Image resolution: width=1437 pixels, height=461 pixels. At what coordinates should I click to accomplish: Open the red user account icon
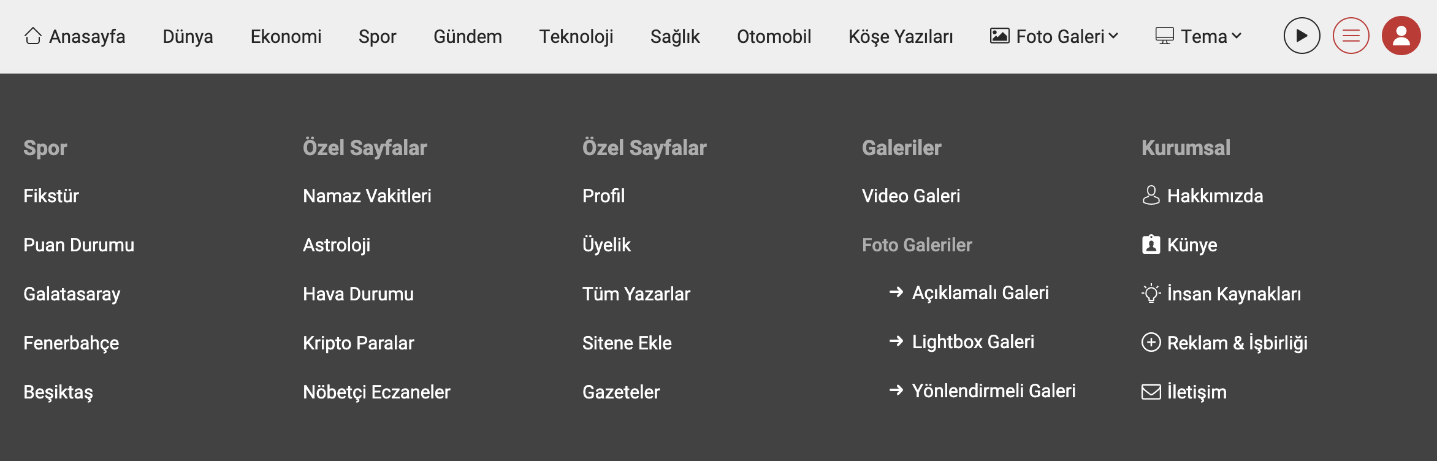tap(1401, 36)
